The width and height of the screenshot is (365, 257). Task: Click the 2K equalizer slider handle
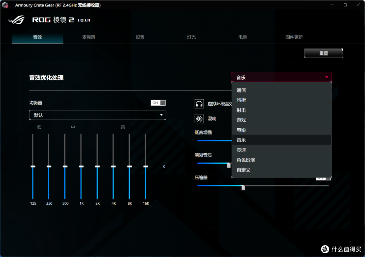97,166
